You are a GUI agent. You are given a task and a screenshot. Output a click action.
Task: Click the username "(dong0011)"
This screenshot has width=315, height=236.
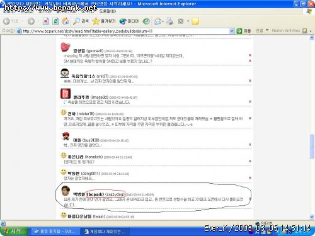(x=91, y=173)
